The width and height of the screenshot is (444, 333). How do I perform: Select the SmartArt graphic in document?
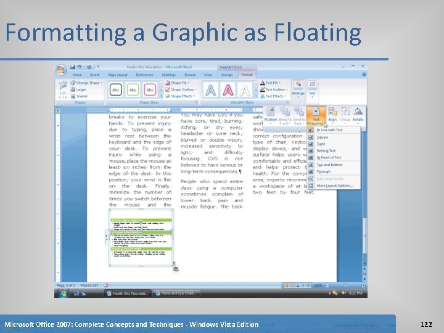point(141,237)
